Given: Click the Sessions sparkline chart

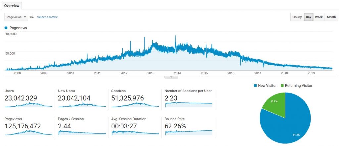Looking at the screenshot, I should pos(135,105).
